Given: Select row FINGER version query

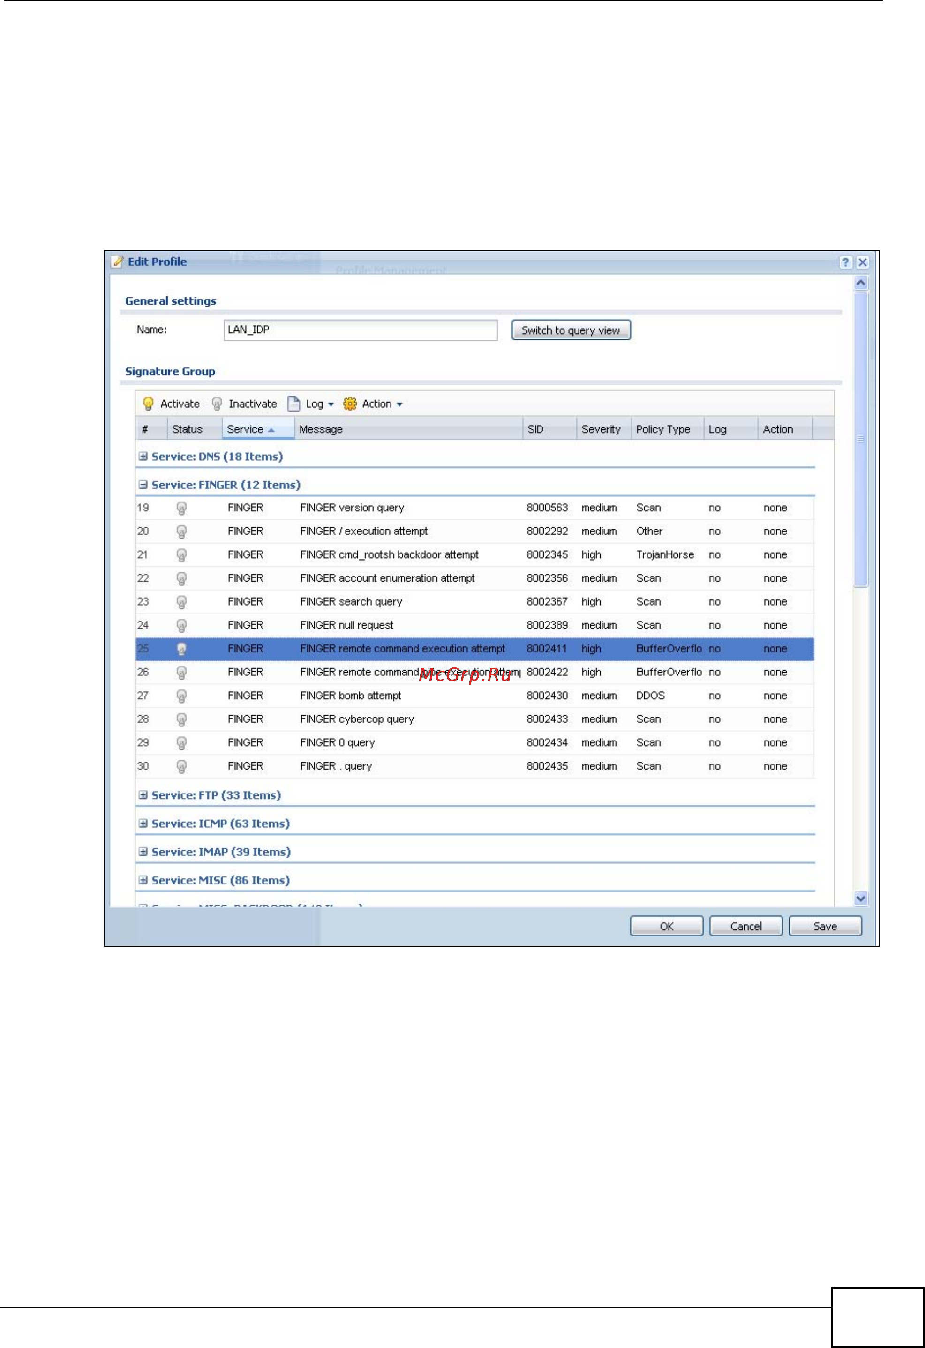Looking at the screenshot, I should point(474,508).
